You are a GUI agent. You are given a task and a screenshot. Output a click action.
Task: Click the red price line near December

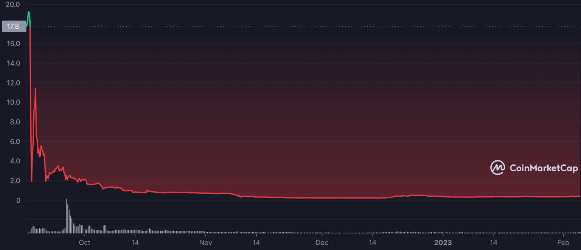point(322,197)
